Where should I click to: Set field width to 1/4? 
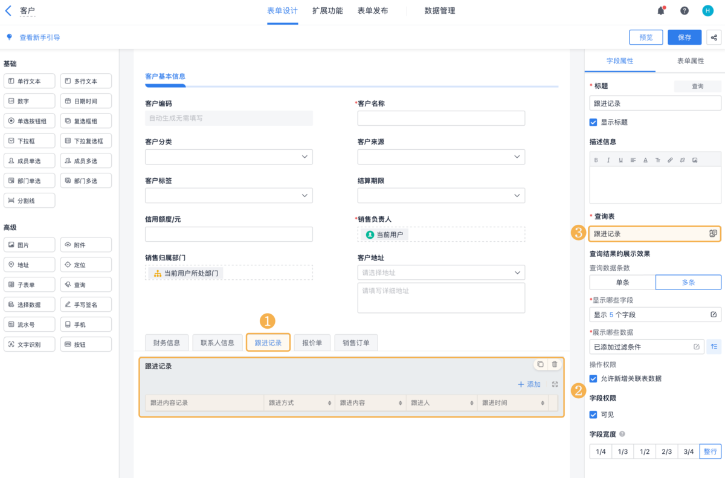click(x=601, y=451)
